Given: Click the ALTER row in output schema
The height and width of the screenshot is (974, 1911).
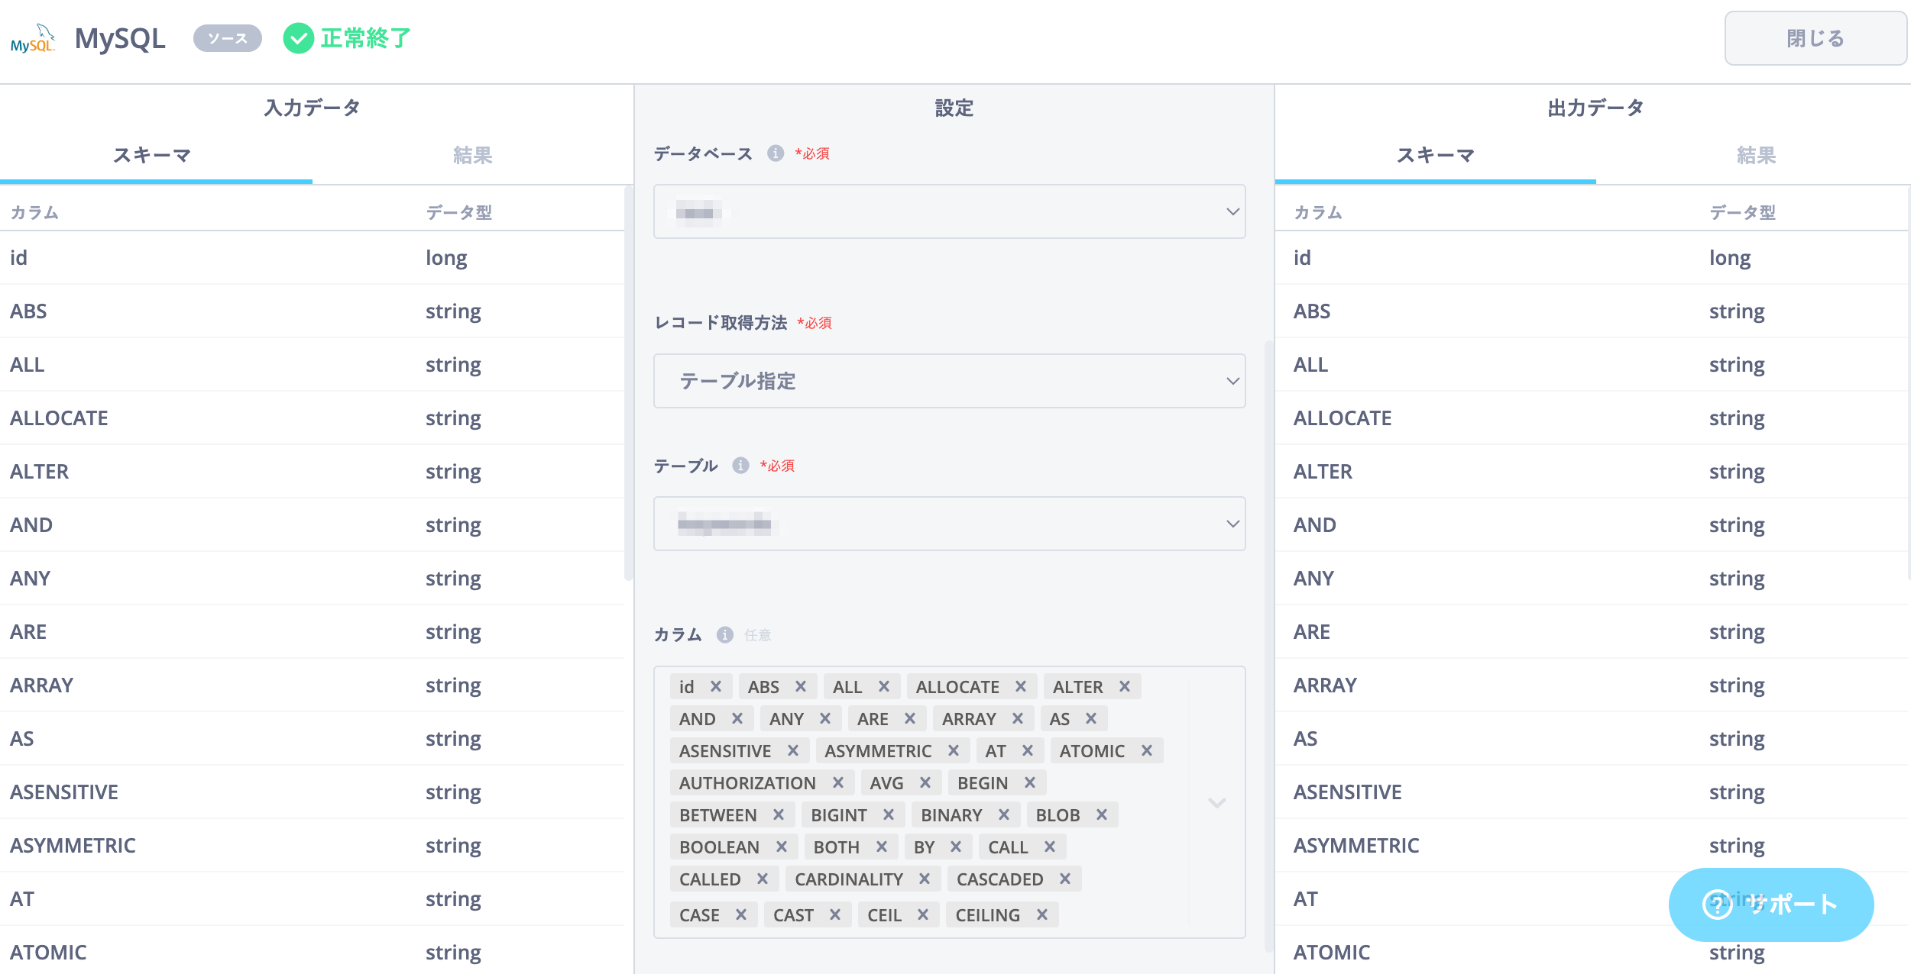Looking at the screenshot, I should click(x=1592, y=471).
